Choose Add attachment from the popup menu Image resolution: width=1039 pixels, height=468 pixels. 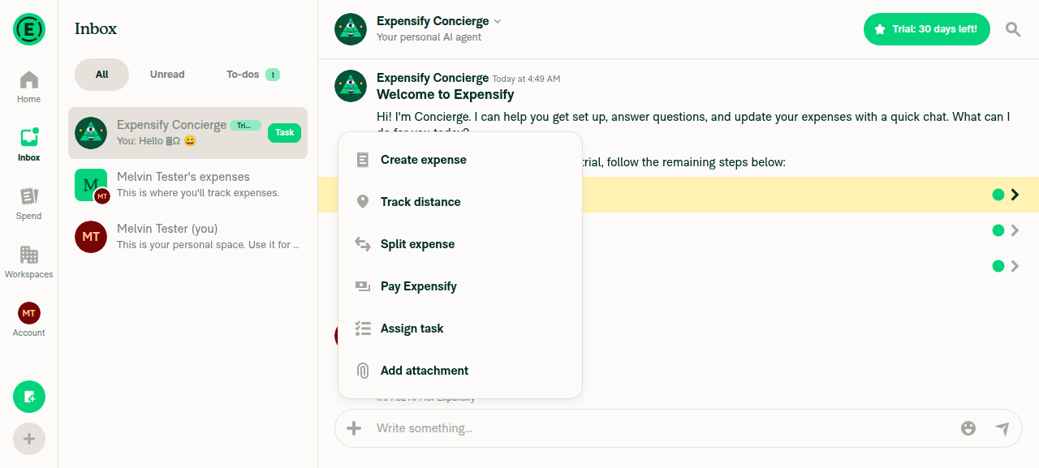pos(460,371)
